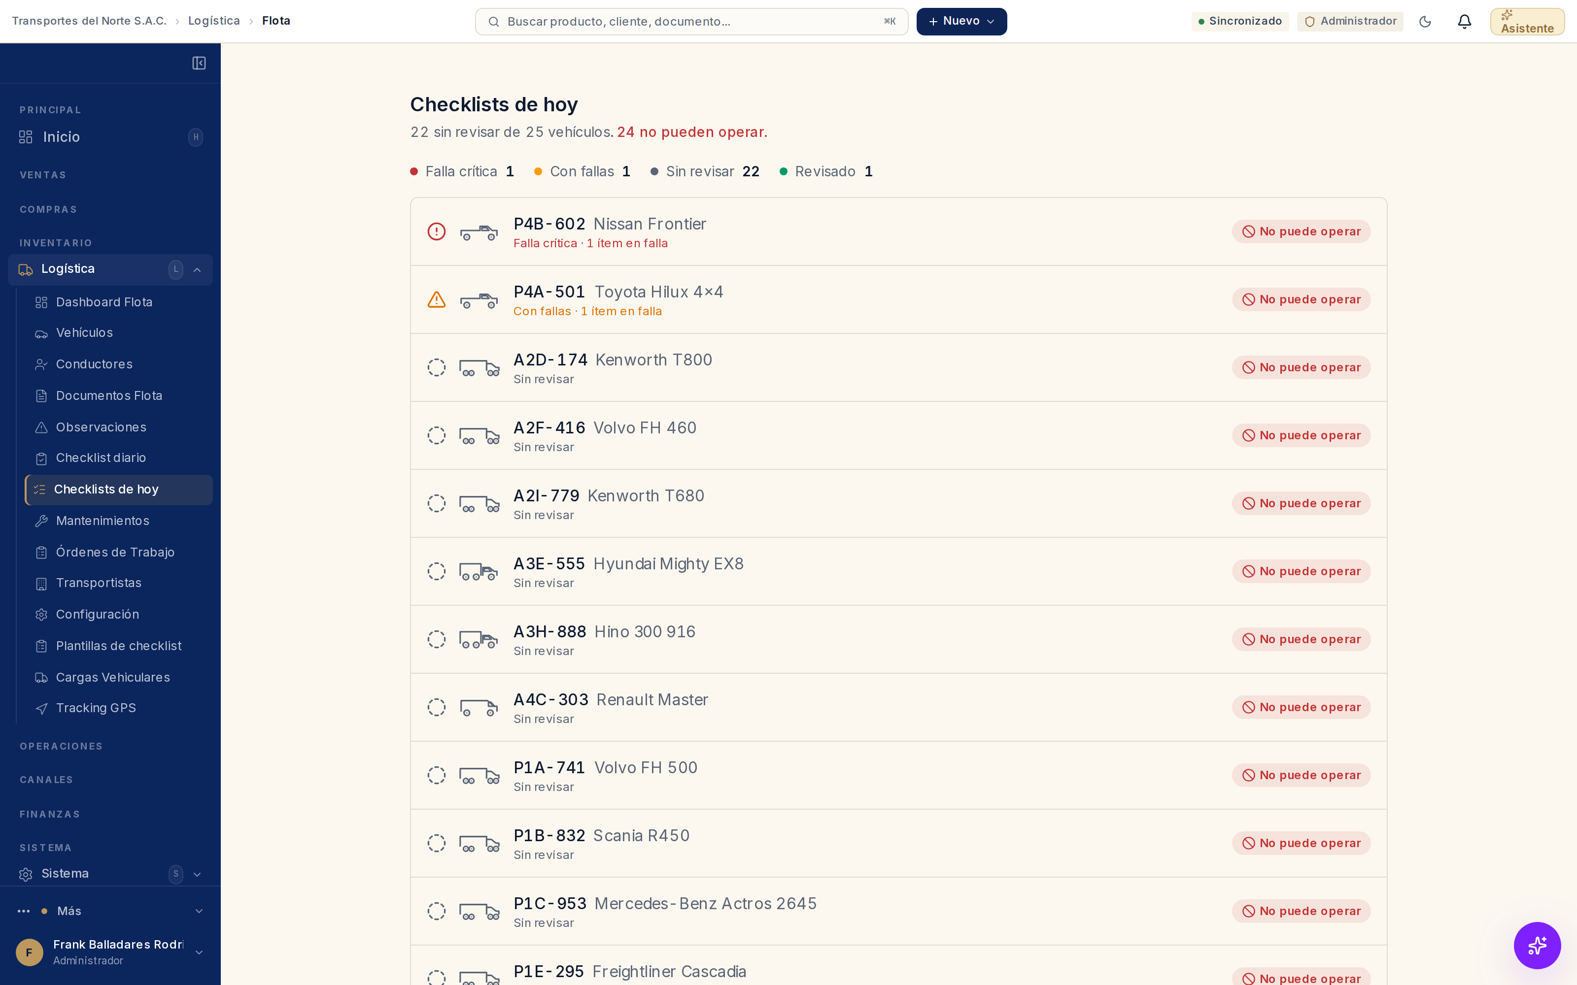Click the Inicio grid icon
The image size is (1577, 985).
(26, 137)
